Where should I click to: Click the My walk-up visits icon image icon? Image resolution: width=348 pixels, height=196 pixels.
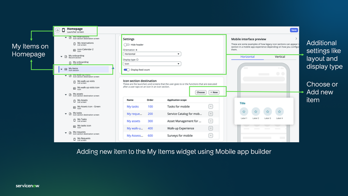click(75, 89)
